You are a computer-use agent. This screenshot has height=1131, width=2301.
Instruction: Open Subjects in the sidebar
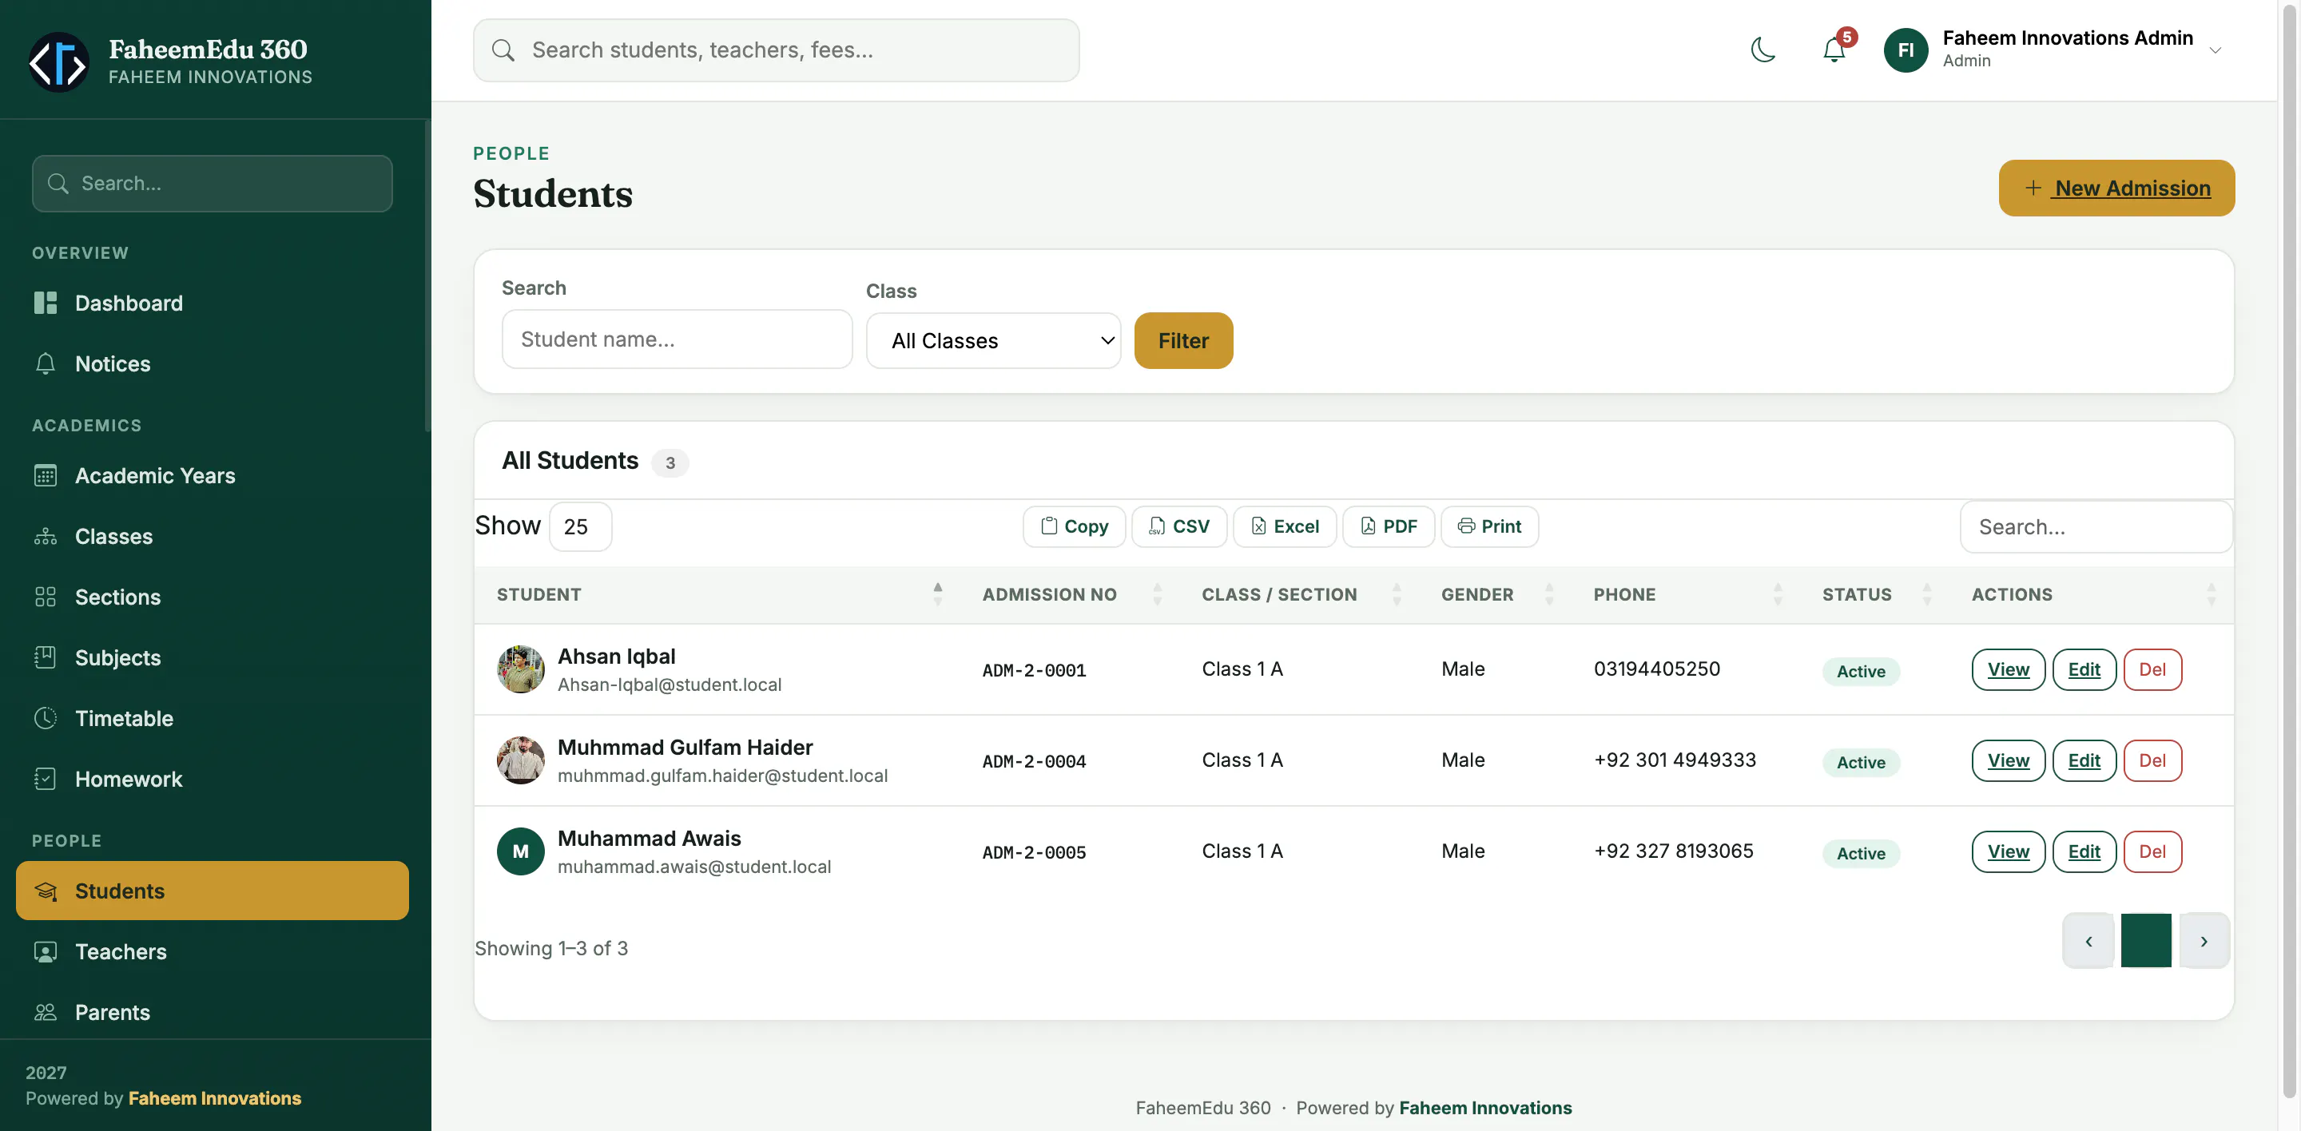tap(212, 658)
